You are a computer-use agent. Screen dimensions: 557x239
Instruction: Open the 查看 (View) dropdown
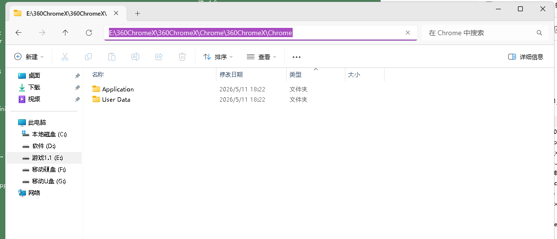click(261, 57)
